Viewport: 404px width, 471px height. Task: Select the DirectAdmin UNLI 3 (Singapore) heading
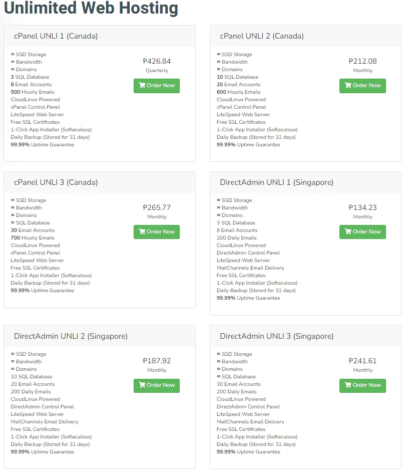(277, 336)
